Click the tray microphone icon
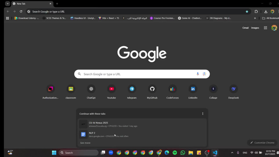This screenshot has height=157, width=279. coord(238,153)
